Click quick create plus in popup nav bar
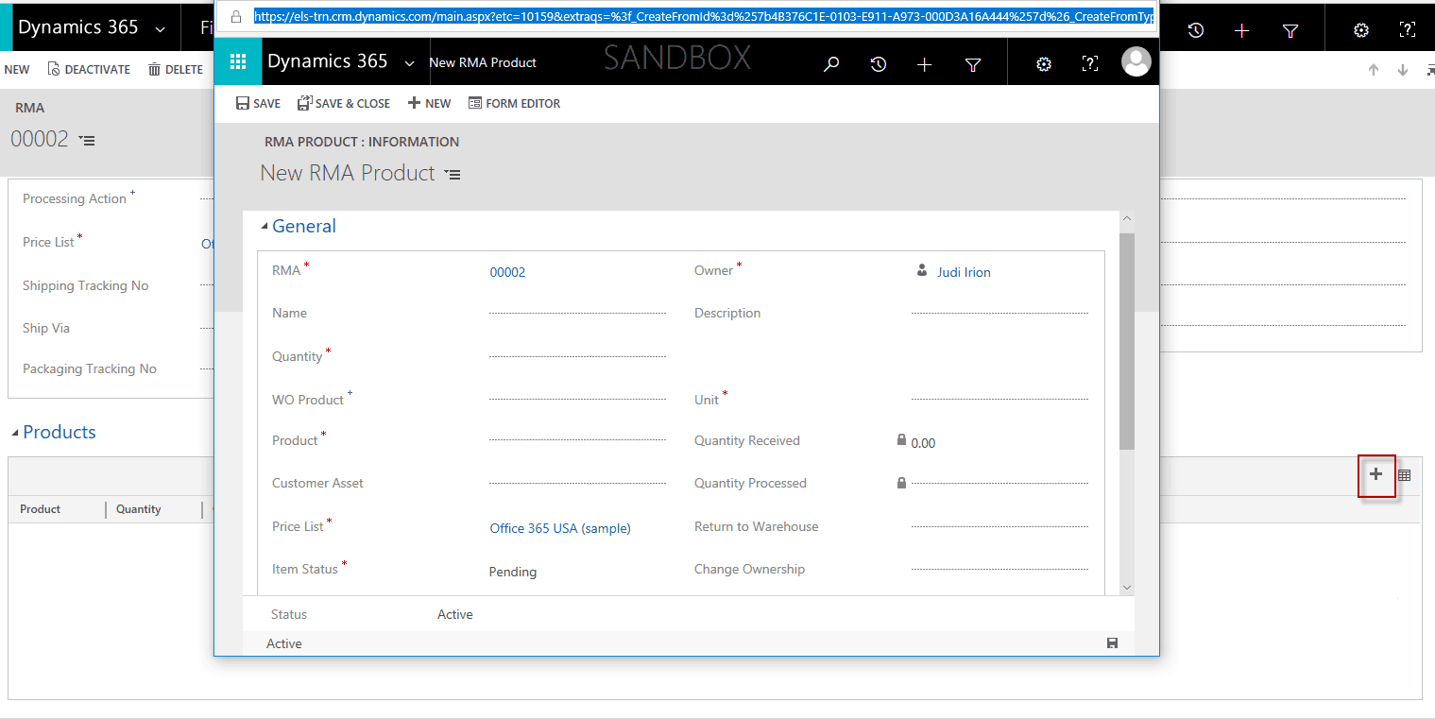 tap(925, 63)
